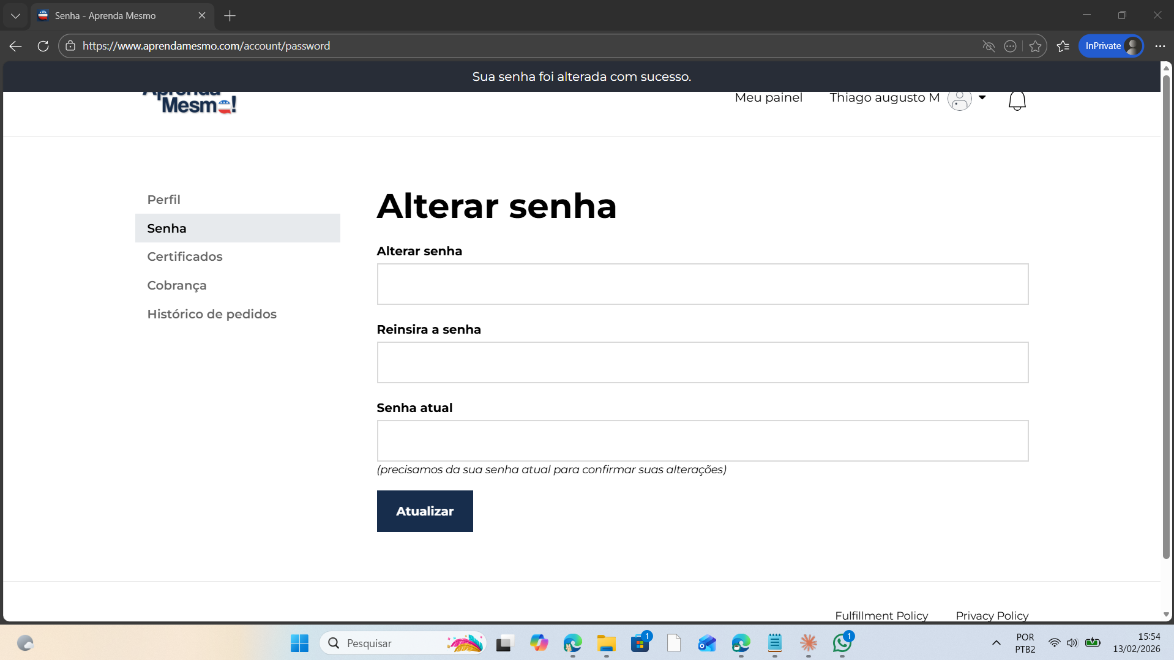Focus the Senha atual input field
Image resolution: width=1174 pixels, height=660 pixels.
pyautogui.click(x=702, y=441)
